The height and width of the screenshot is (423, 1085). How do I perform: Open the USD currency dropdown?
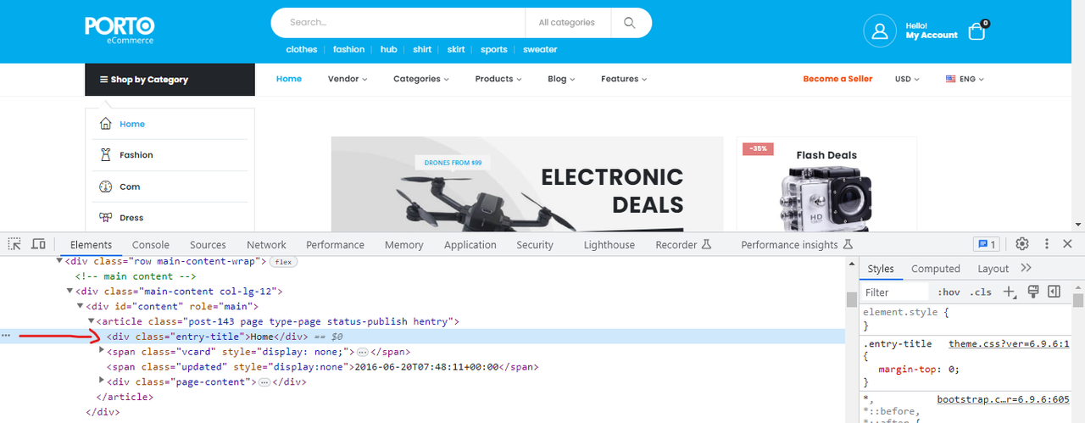(907, 79)
